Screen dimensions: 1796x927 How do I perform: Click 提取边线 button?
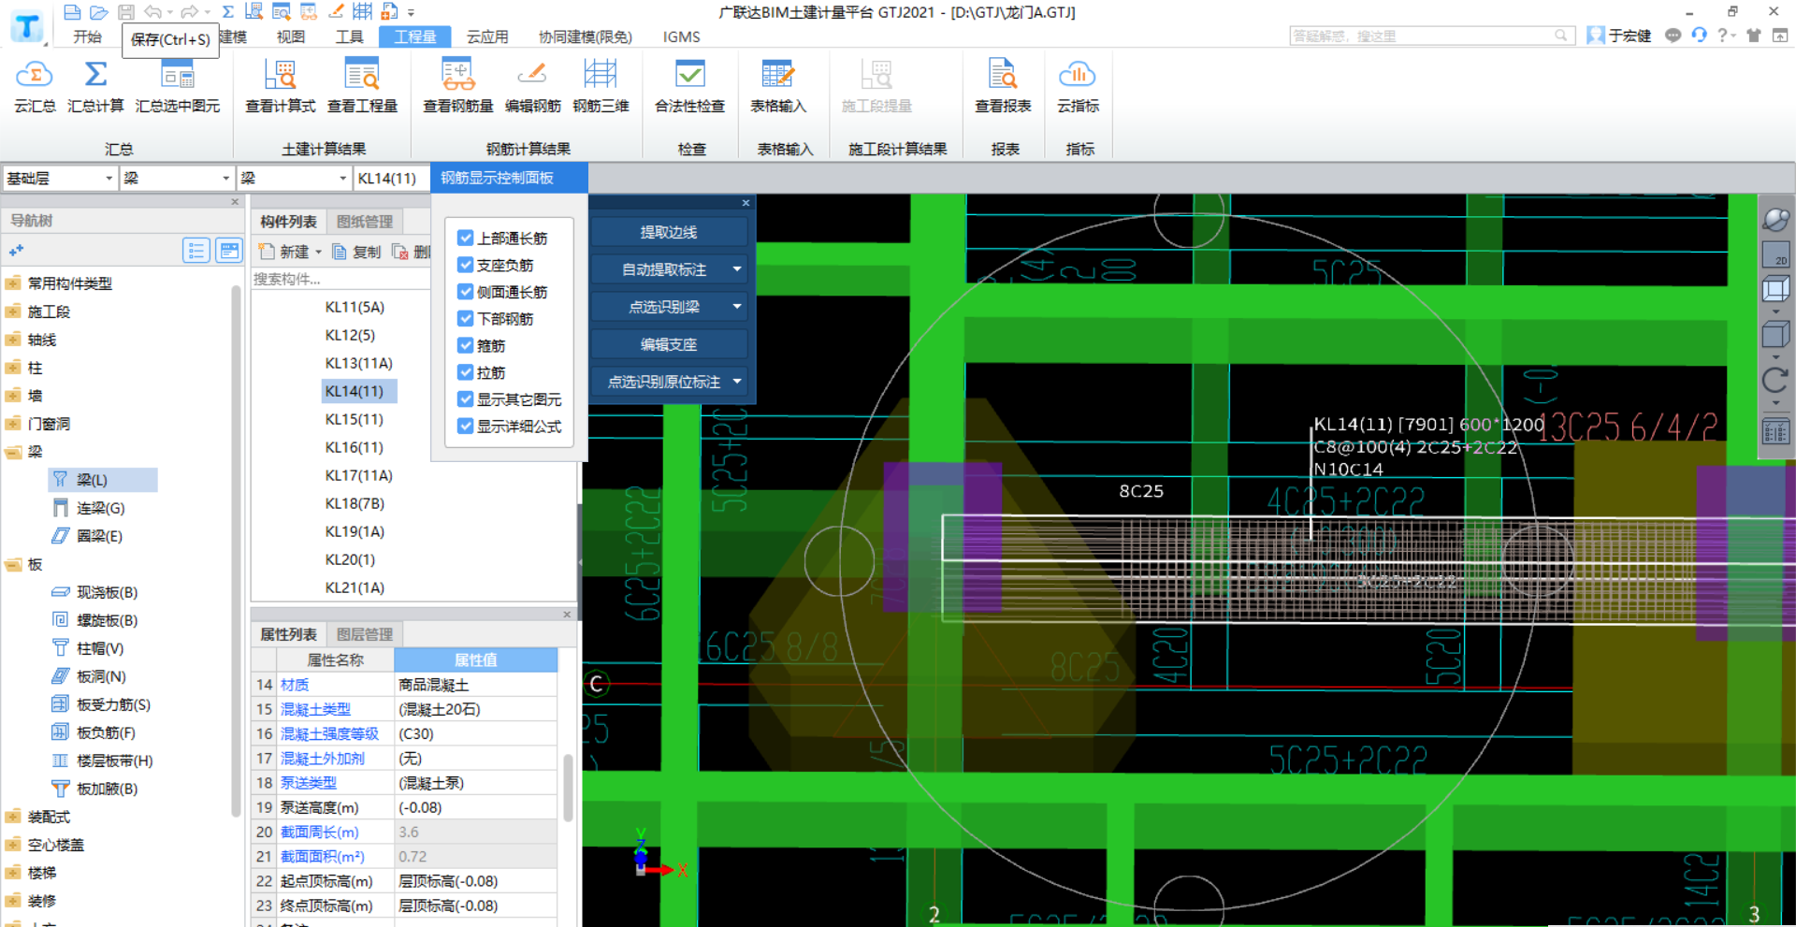(x=669, y=232)
